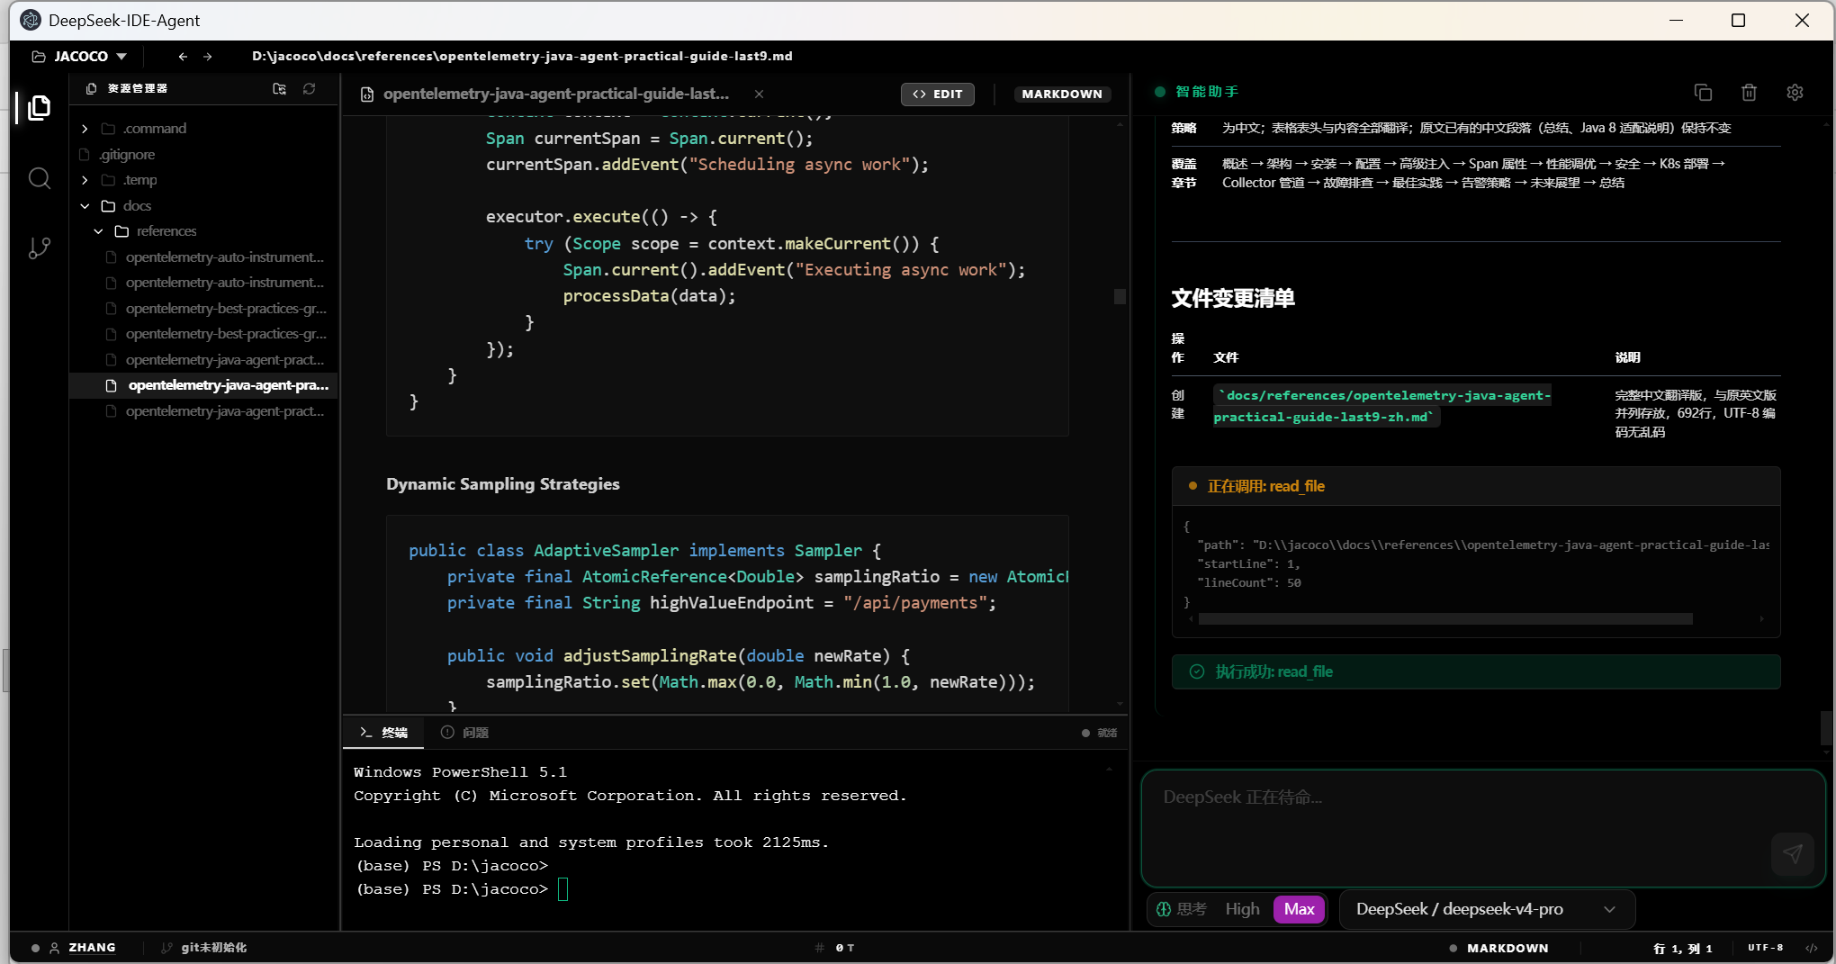Select Max thinking level
Image resolution: width=1836 pixels, height=964 pixels.
1299,909
